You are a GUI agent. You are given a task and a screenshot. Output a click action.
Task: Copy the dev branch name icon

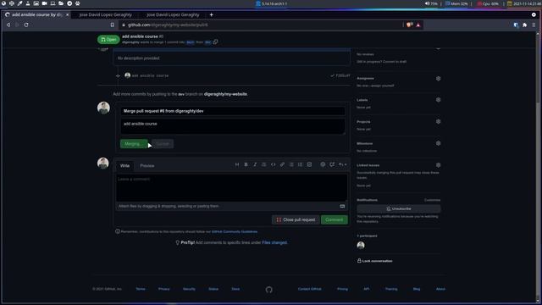click(x=215, y=42)
